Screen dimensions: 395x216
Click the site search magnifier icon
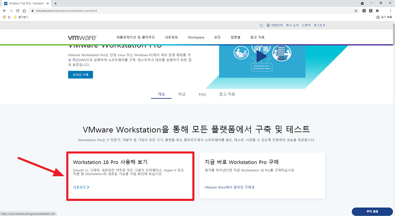coord(261,25)
